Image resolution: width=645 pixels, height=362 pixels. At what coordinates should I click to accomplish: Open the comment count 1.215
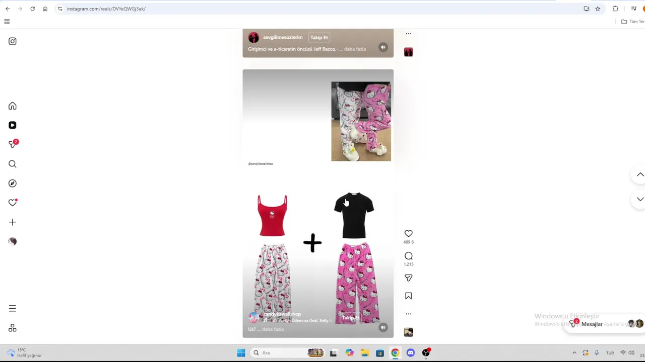[409, 264]
